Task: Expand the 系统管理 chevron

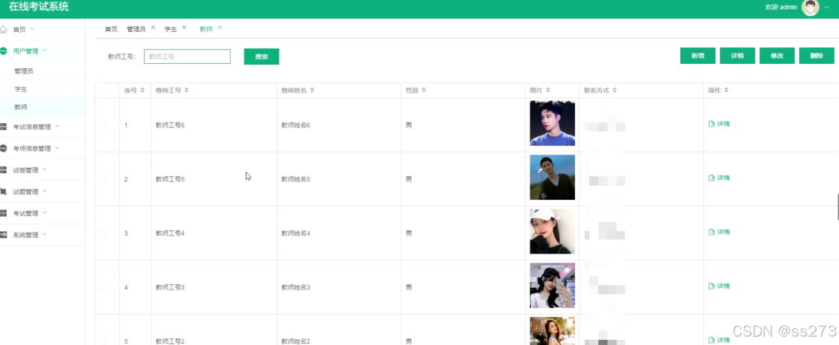Action: point(45,234)
